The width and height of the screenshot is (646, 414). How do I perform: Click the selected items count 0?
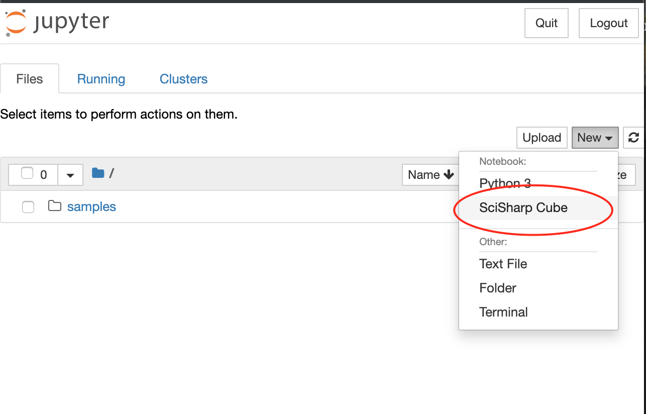tap(44, 175)
